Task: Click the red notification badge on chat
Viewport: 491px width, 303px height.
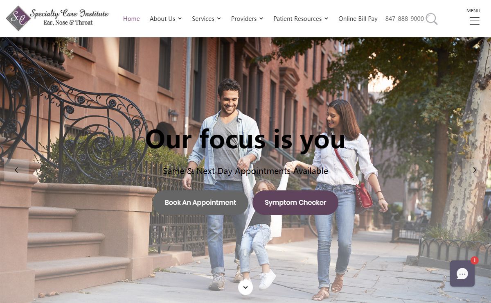Action: click(x=474, y=260)
